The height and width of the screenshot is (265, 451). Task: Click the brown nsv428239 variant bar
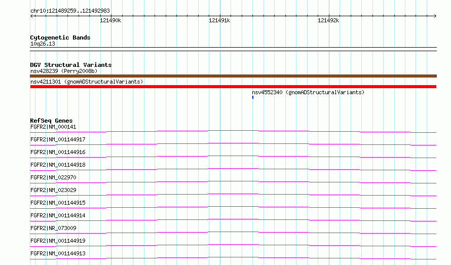click(233, 76)
